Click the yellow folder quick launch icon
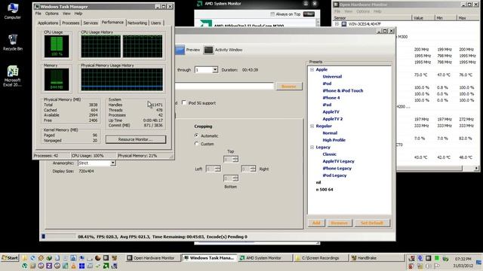 (x=24, y=257)
